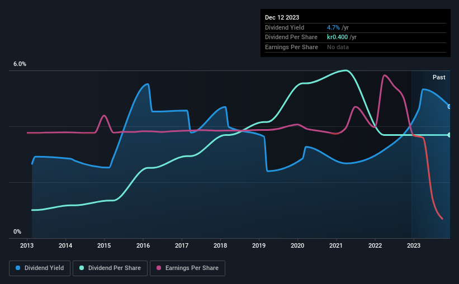Click the '4.7%' dividend yield value
The width and height of the screenshot is (459, 284).
pyautogui.click(x=333, y=27)
